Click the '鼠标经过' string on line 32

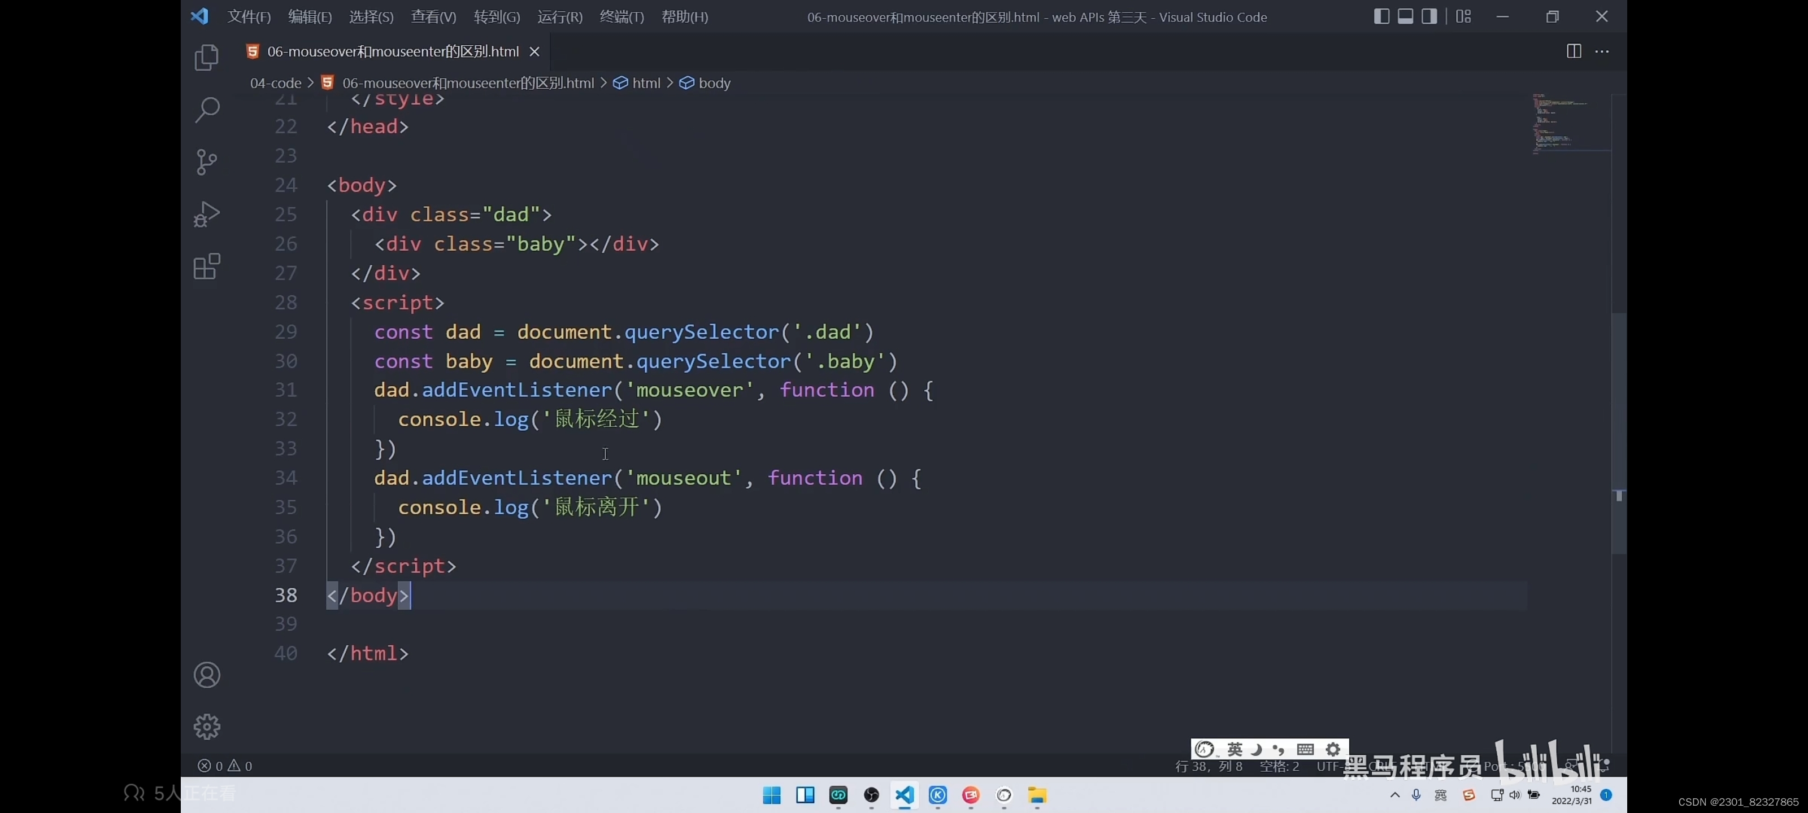coord(597,419)
